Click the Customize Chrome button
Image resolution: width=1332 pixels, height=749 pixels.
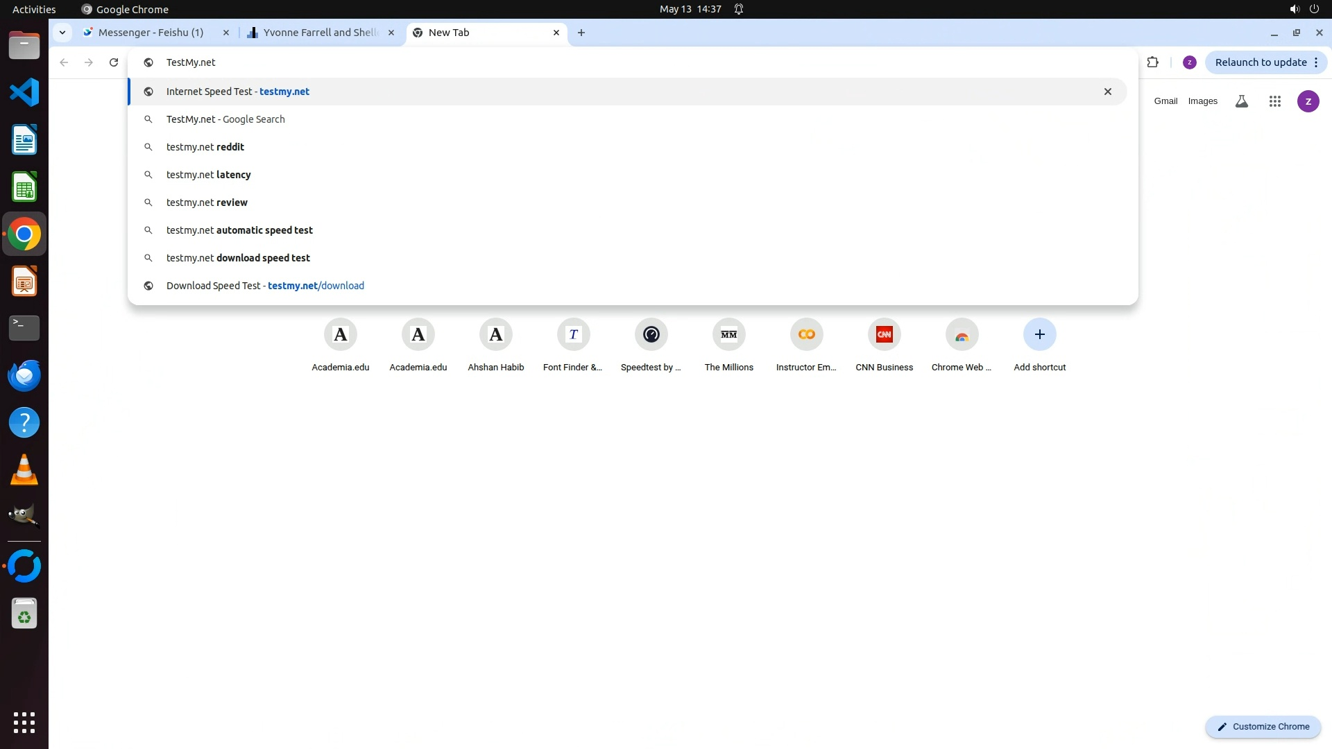1263,726
